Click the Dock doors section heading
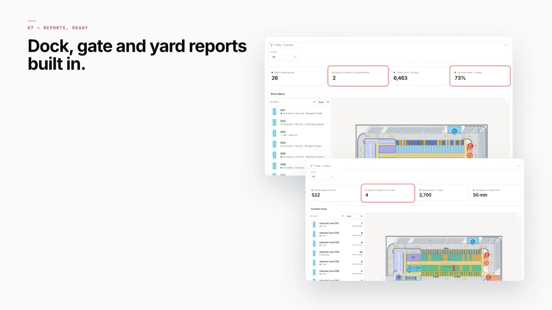This screenshot has width=552, height=310. coord(278,94)
